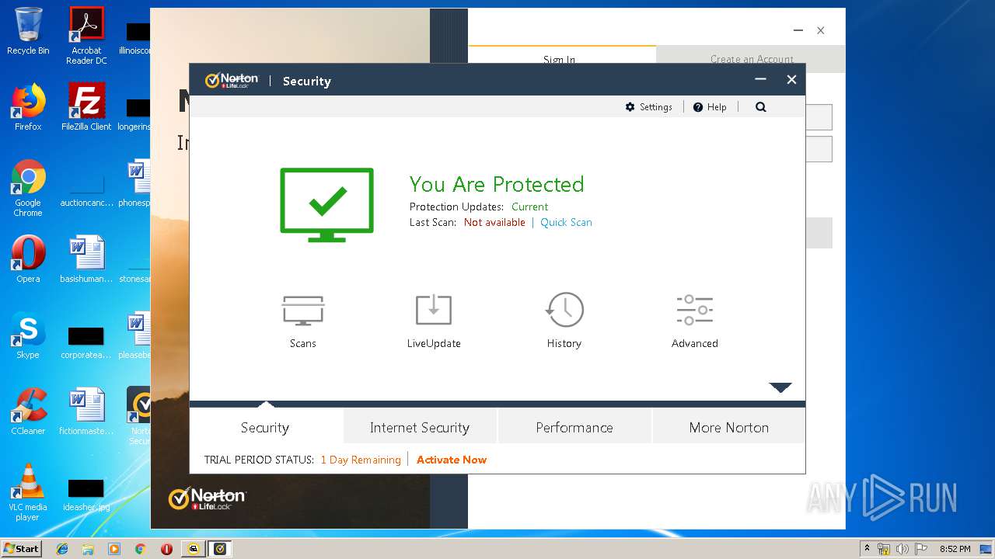Open the More Norton tab
This screenshot has height=559, width=995.
click(x=729, y=427)
